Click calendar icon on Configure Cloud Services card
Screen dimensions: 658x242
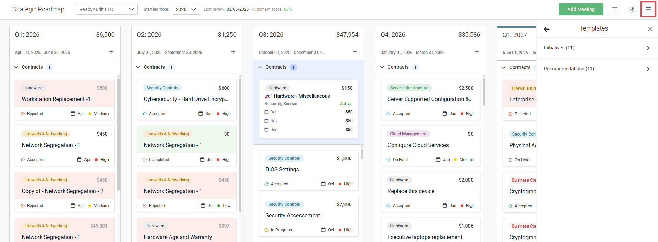tap(438, 160)
